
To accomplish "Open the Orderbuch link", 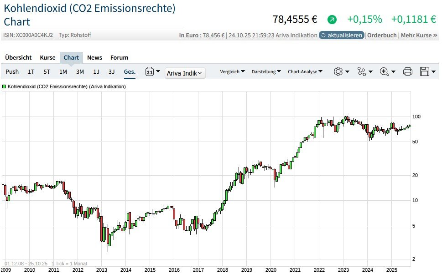I will [x=382, y=35].
